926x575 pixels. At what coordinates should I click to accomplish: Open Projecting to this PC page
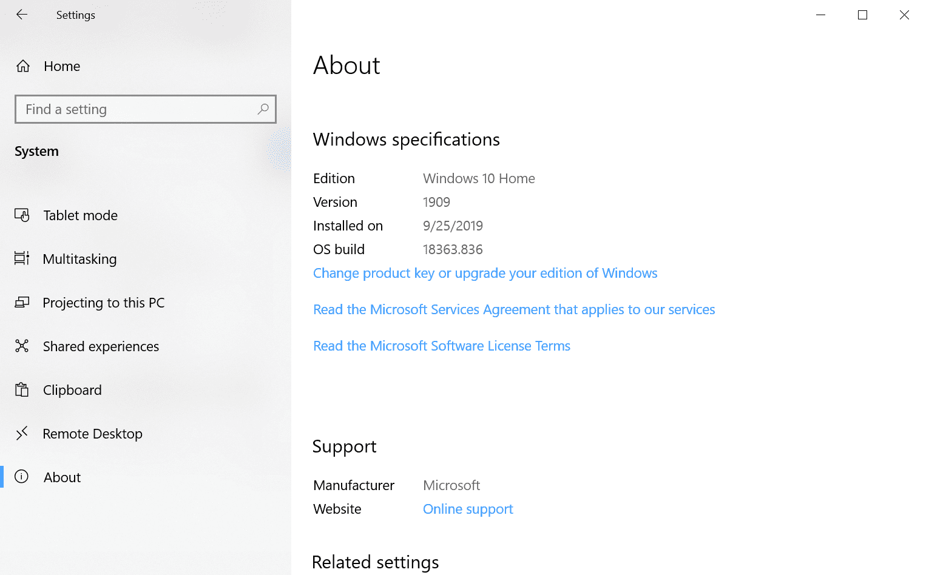[x=104, y=303]
